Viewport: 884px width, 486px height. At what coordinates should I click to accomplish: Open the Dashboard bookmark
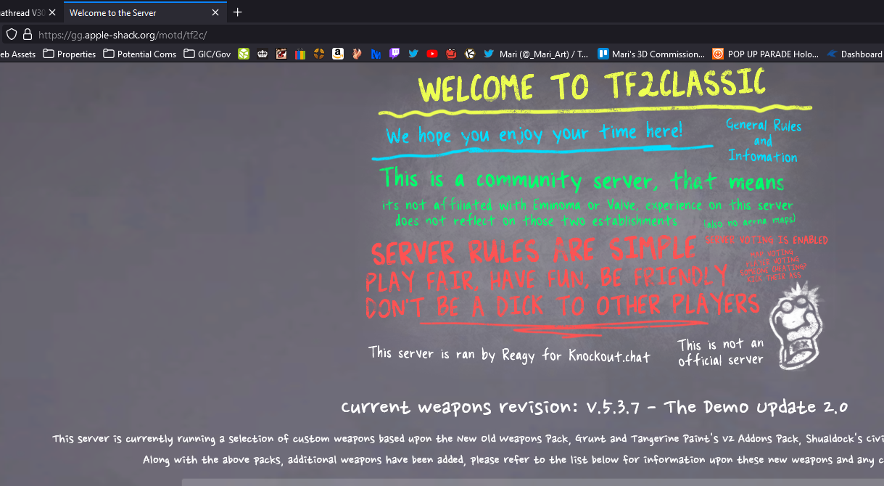(x=855, y=54)
